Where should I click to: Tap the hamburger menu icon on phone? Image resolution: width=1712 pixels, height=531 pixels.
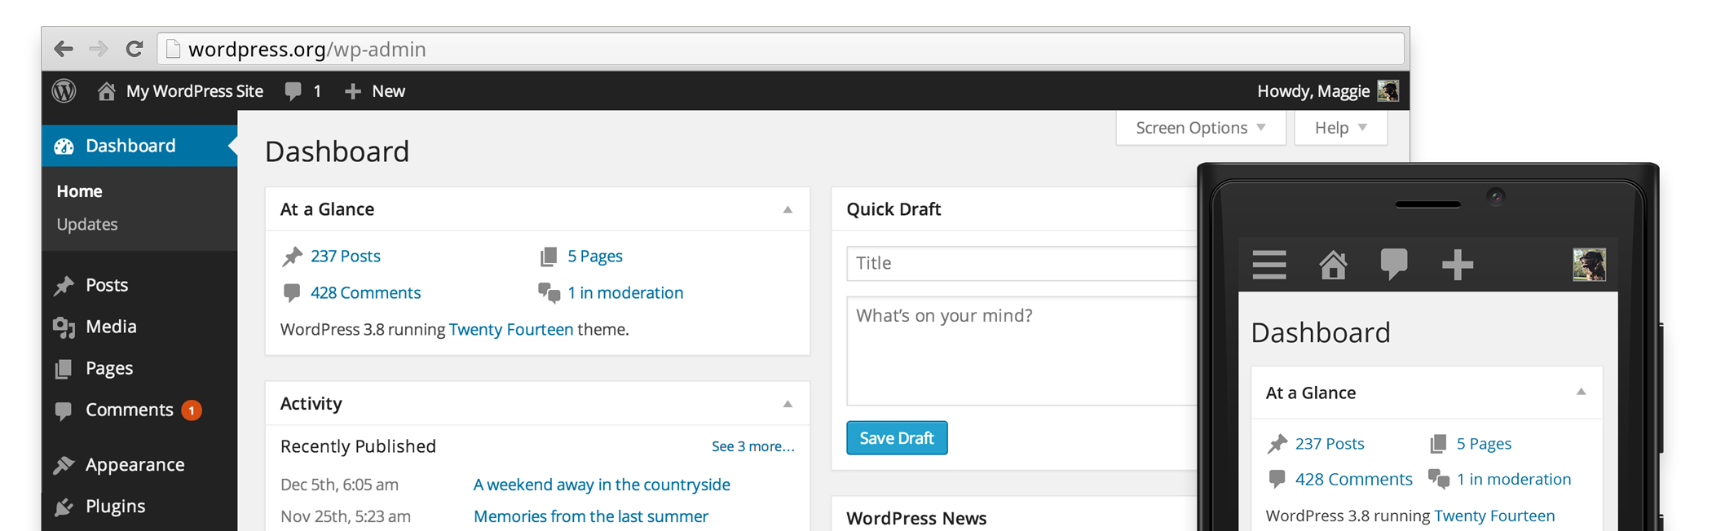click(x=1269, y=265)
